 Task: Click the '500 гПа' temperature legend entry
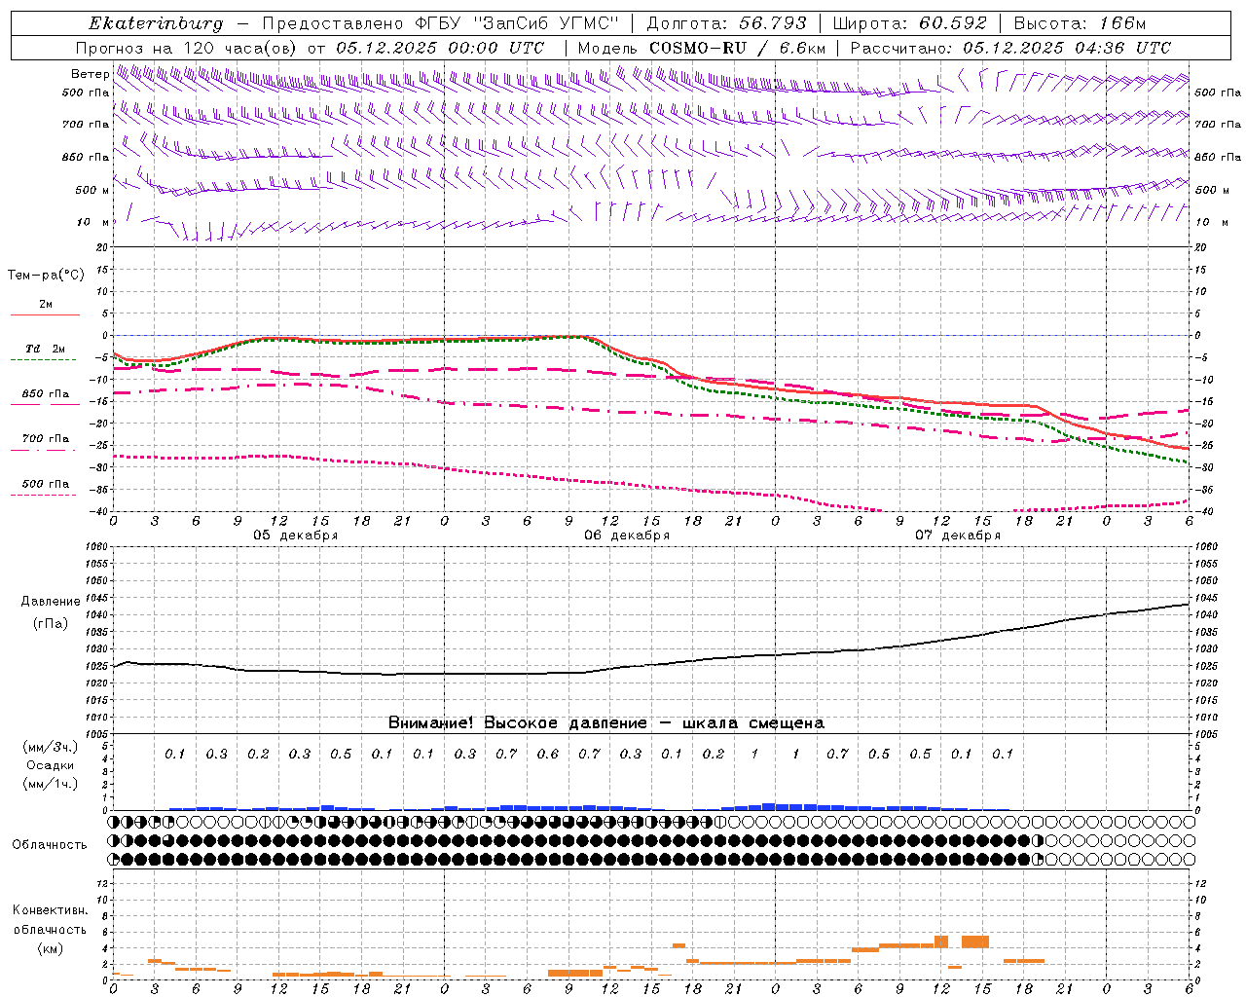coord(46,484)
